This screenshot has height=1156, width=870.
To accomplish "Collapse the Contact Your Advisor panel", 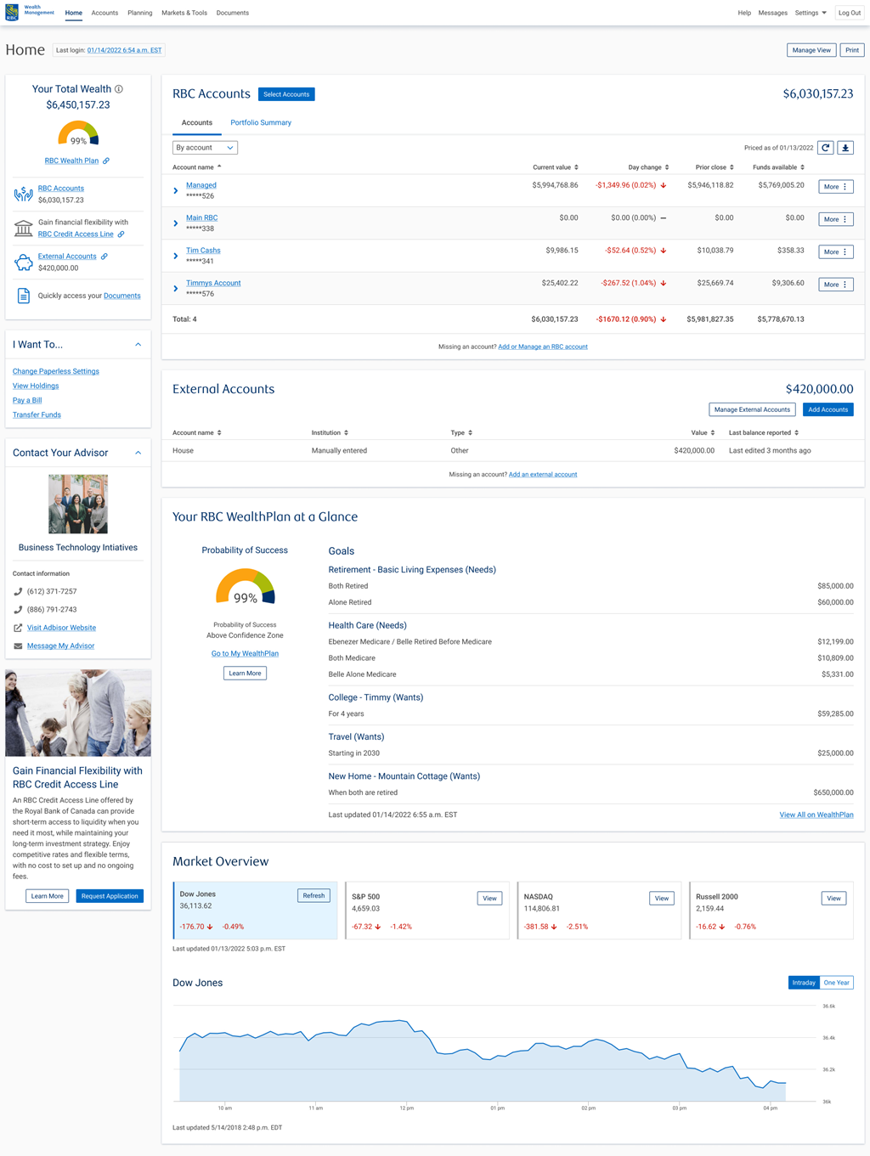I will (138, 453).
